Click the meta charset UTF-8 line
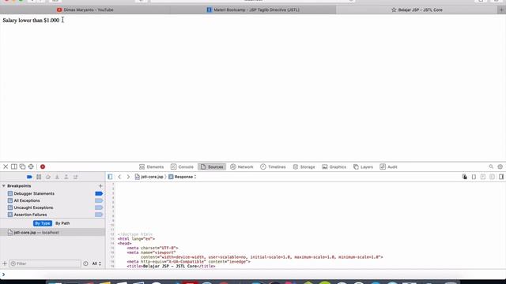The width and height of the screenshot is (506, 284). click(x=153, y=248)
